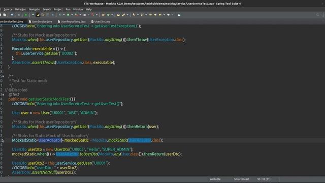Click the 'Executable executable' declaration
The image size is (325, 183).
click(x=32, y=49)
